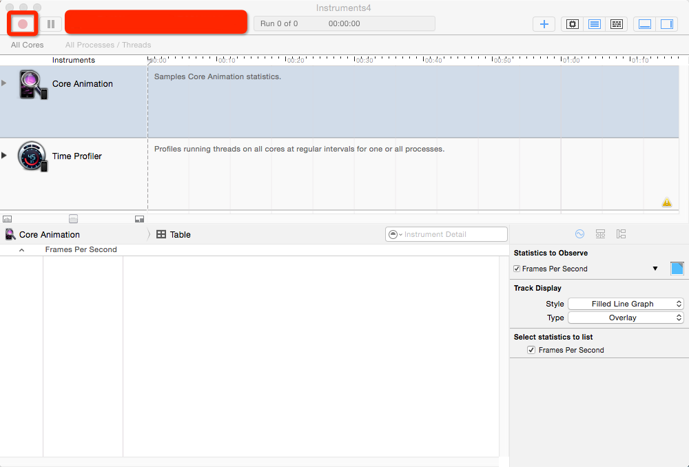Click the 'Samples Core Animation statistics.' description
This screenshot has width=689, height=467.
[218, 76]
